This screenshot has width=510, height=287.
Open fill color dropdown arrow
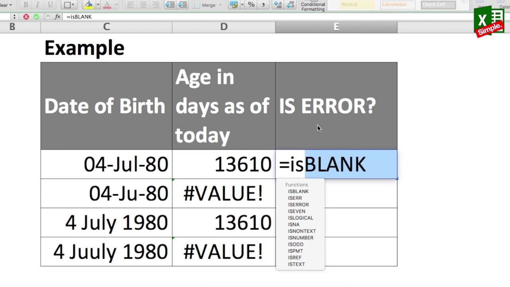click(x=98, y=5)
